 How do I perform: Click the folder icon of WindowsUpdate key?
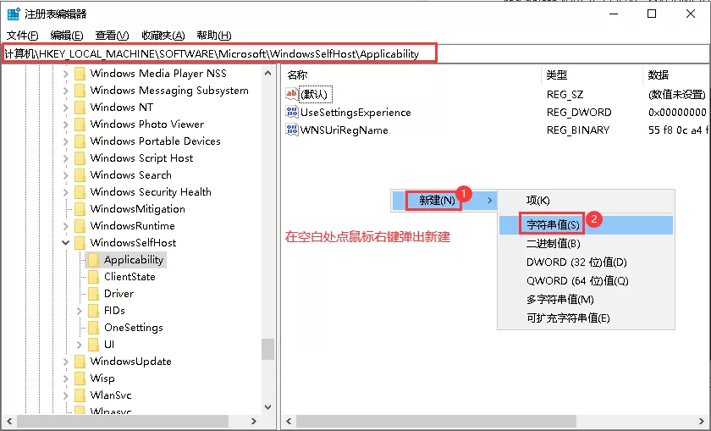point(80,362)
